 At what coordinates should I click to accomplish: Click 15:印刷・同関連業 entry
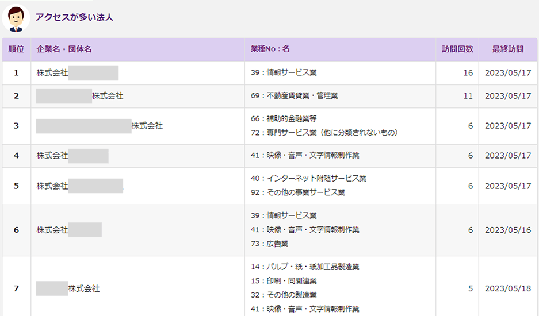tap(284, 280)
